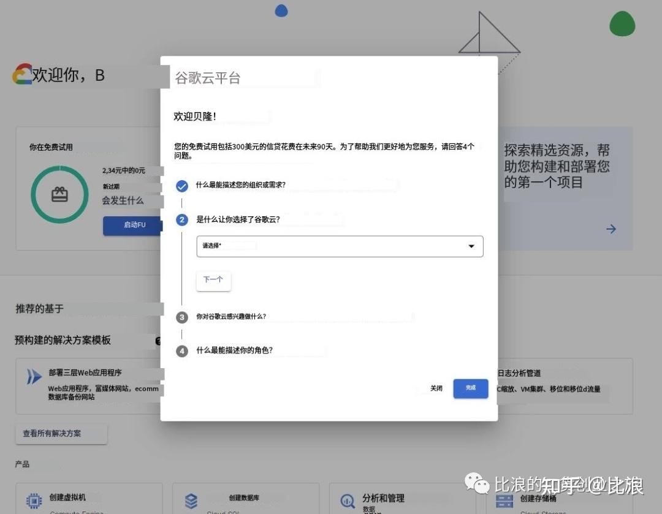The height and width of the screenshot is (514, 662).
Task: Click the Cloud Storage bucket icon
Action: [x=504, y=501]
